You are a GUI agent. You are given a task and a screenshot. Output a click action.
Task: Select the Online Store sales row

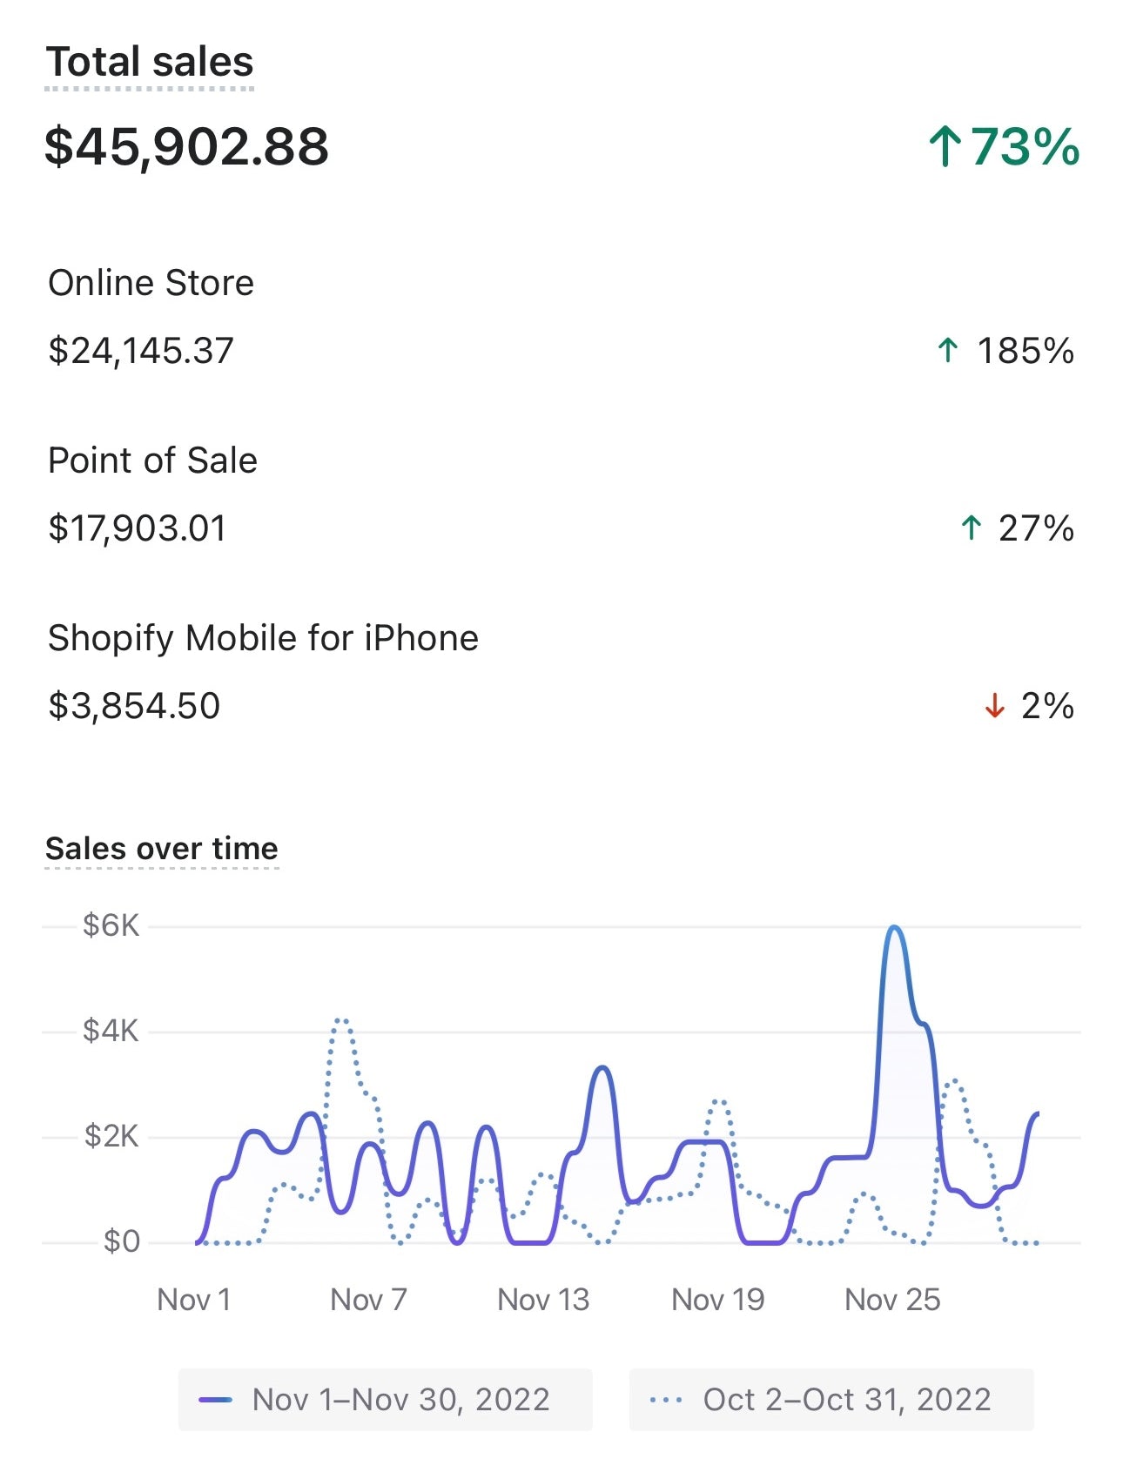[561, 317]
